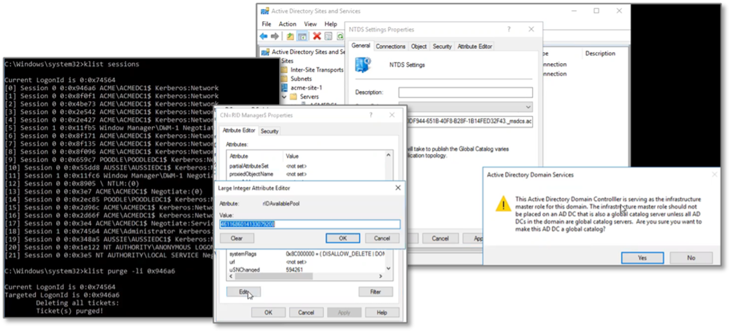Click the acme-site-1 site icon

tap(284, 87)
